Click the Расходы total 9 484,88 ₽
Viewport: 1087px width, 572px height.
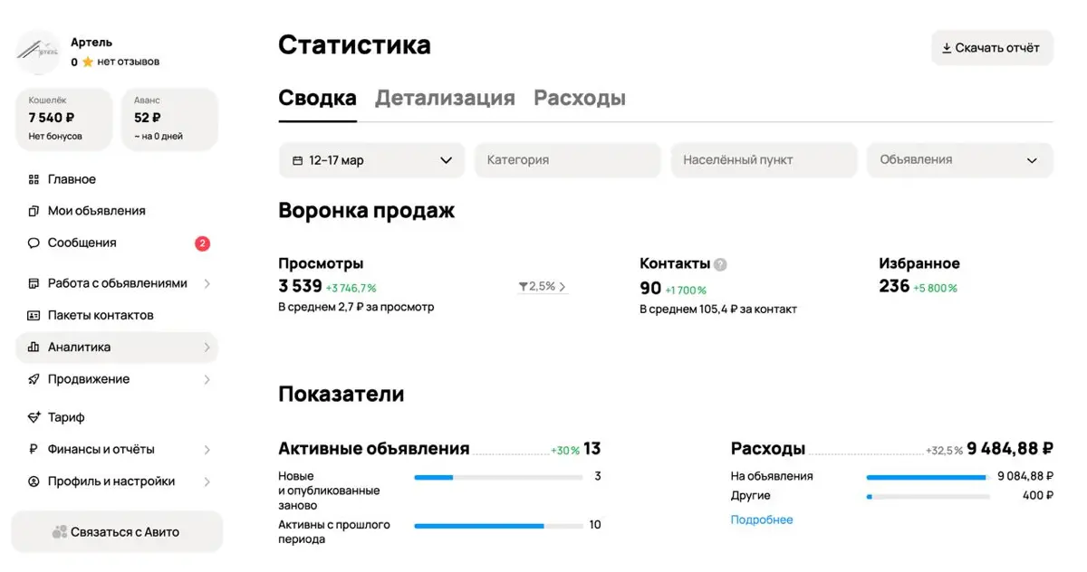pyautogui.click(x=1010, y=448)
